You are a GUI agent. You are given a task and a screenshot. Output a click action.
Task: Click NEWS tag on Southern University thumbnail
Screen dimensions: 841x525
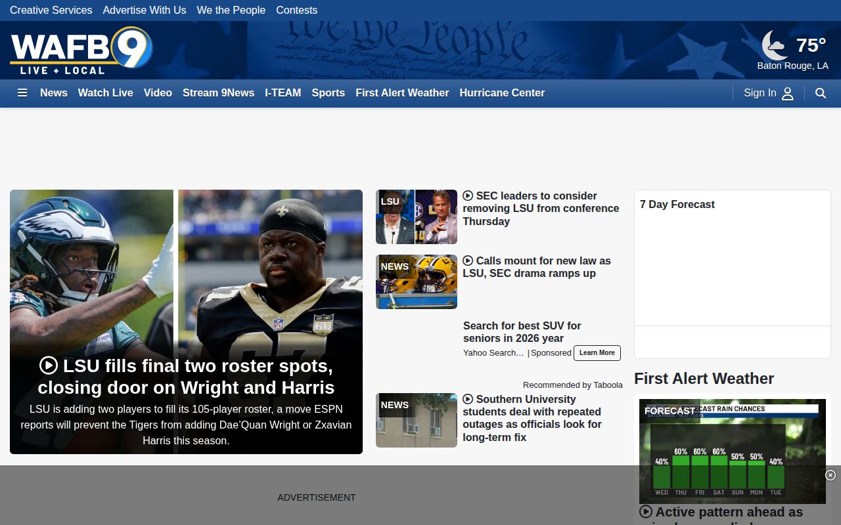pyautogui.click(x=395, y=405)
